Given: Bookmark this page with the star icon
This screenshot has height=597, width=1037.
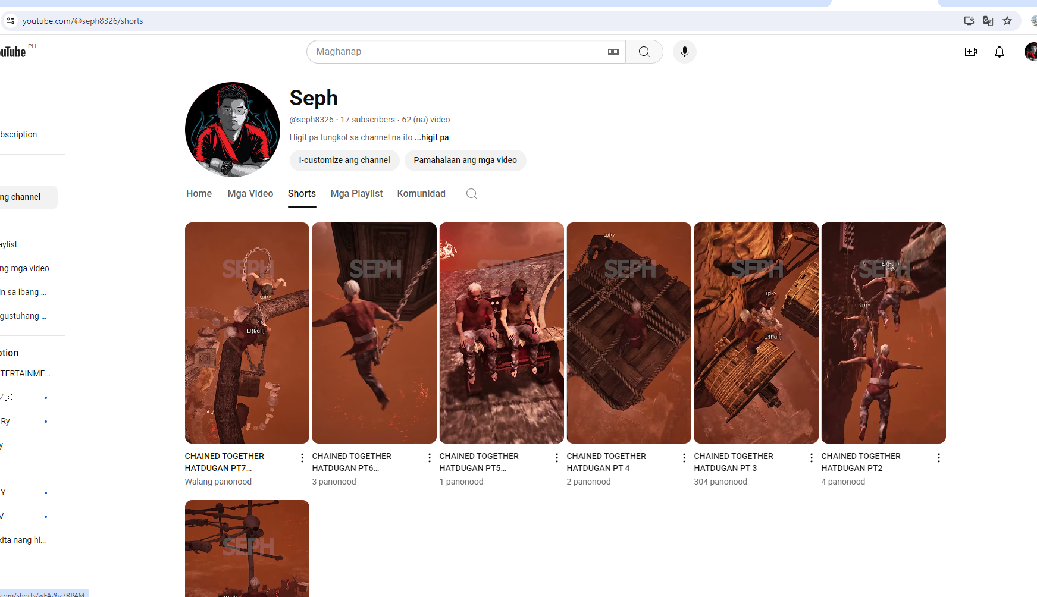Looking at the screenshot, I should click(1007, 21).
